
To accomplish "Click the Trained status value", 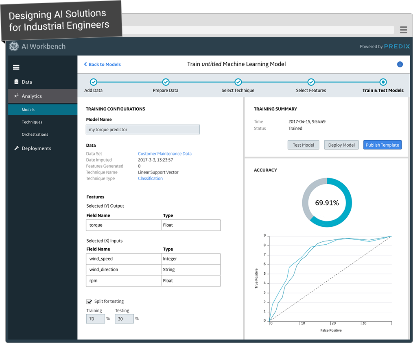I will pyautogui.click(x=295, y=128).
